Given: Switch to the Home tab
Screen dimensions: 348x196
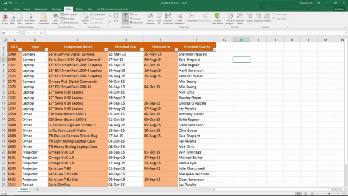Looking at the screenshot, I should point(16,9).
